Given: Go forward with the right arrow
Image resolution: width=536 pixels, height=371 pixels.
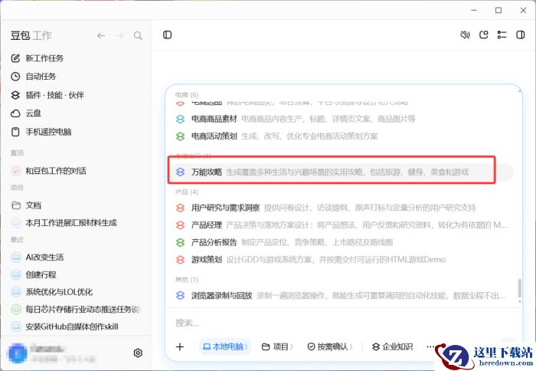Looking at the screenshot, I should (119, 35).
